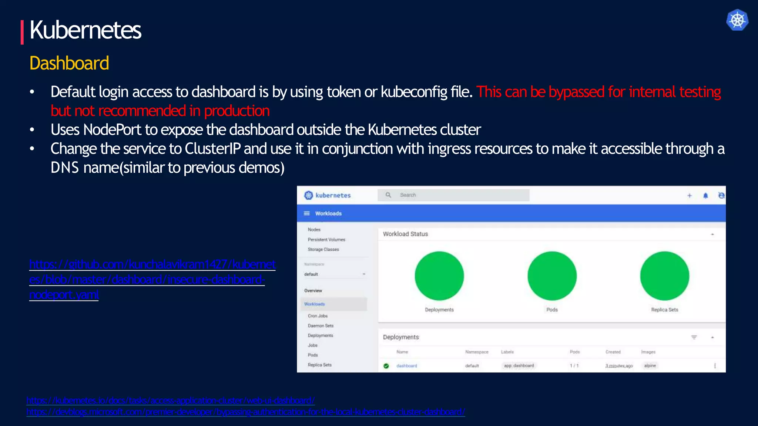
Task: Click the plus create resource icon
Action: pos(689,196)
